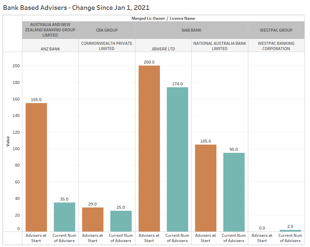The height and width of the screenshot is (247, 310).
Task: Select the AUSTRALIA AND NEW ZEALAND BANKING GROUP header
Action: pyautogui.click(x=50, y=30)
